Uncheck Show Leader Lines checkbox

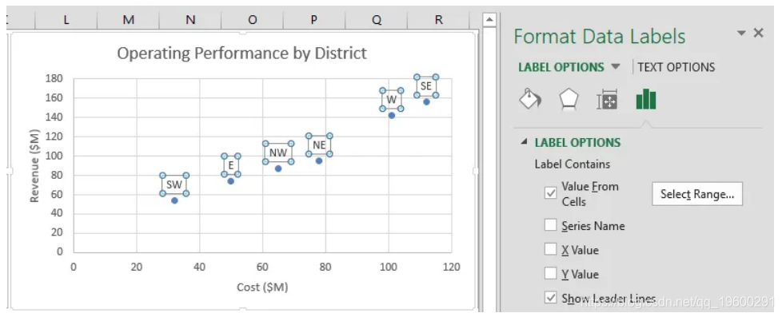pyautogui.click(x=550, y=298)
